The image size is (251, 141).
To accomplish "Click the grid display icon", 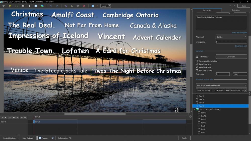I will pos(93,6).
